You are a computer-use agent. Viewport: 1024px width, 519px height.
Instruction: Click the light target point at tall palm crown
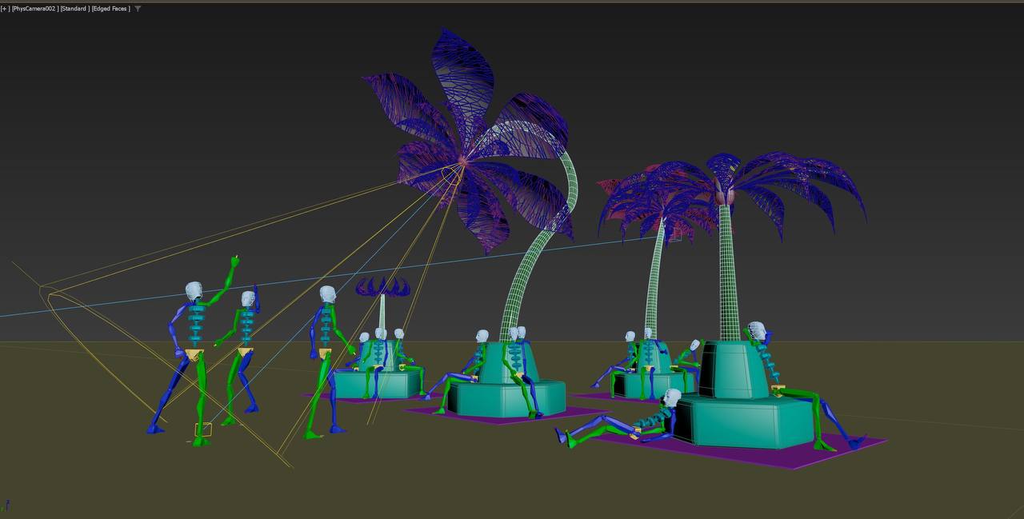click(462, 162)
